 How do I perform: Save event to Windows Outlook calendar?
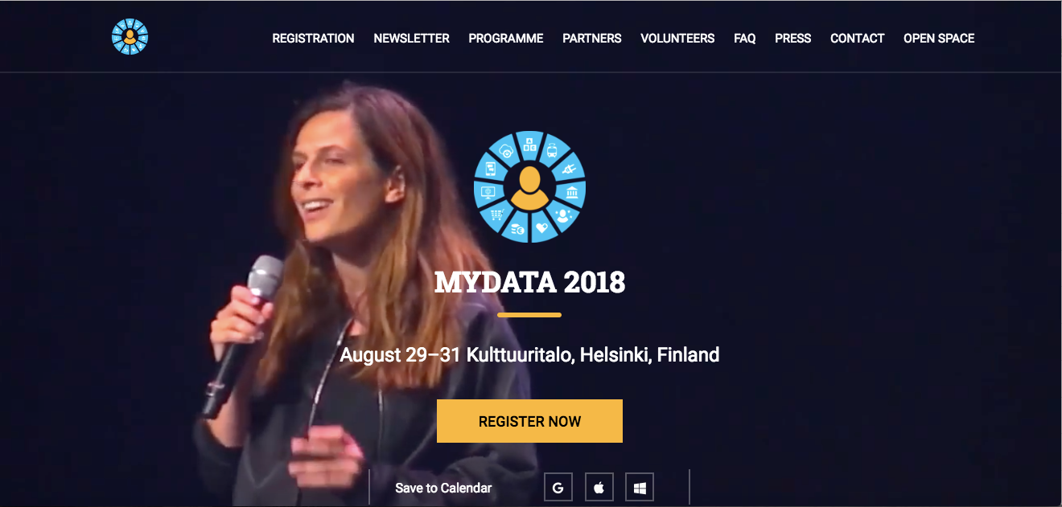click(640, 488)
